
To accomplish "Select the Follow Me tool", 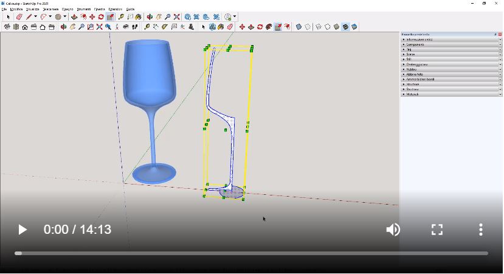I will click(269, 27).
